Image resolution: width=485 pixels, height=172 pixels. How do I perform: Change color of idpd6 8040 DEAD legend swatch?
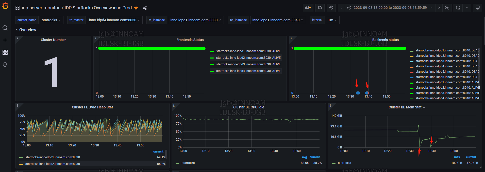[412, 78]
